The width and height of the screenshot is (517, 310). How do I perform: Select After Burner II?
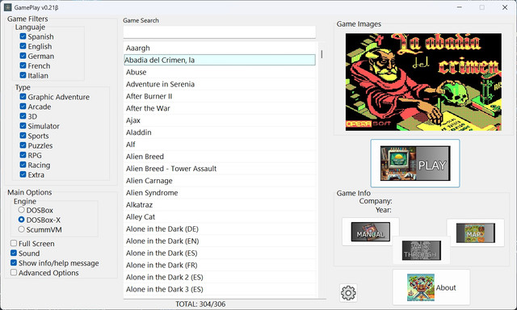coord(220,96)
